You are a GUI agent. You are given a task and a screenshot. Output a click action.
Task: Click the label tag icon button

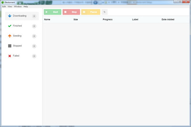104,12
